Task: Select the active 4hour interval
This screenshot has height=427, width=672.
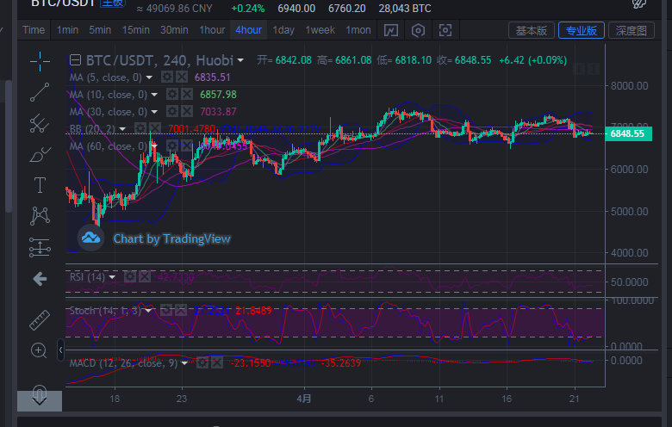Action: coord(249,30)
